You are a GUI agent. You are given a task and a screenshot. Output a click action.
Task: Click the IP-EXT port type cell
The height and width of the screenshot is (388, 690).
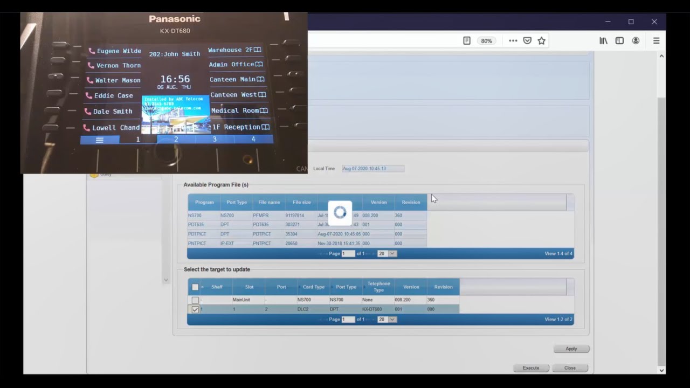click(x=227, y=244)
